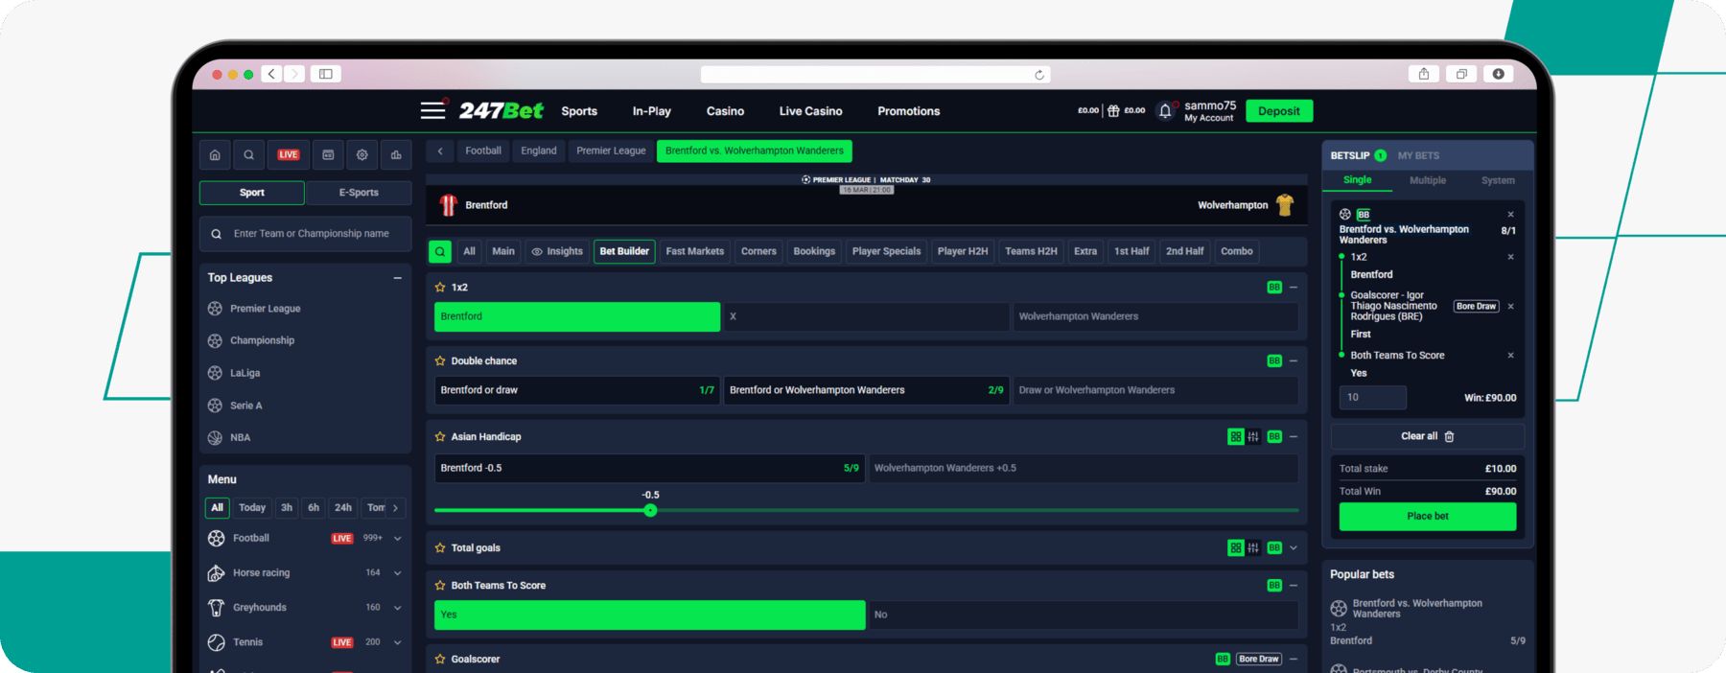Clear all betslip selections
This screenshot has height=673, width=1726.
(1428, 436)
